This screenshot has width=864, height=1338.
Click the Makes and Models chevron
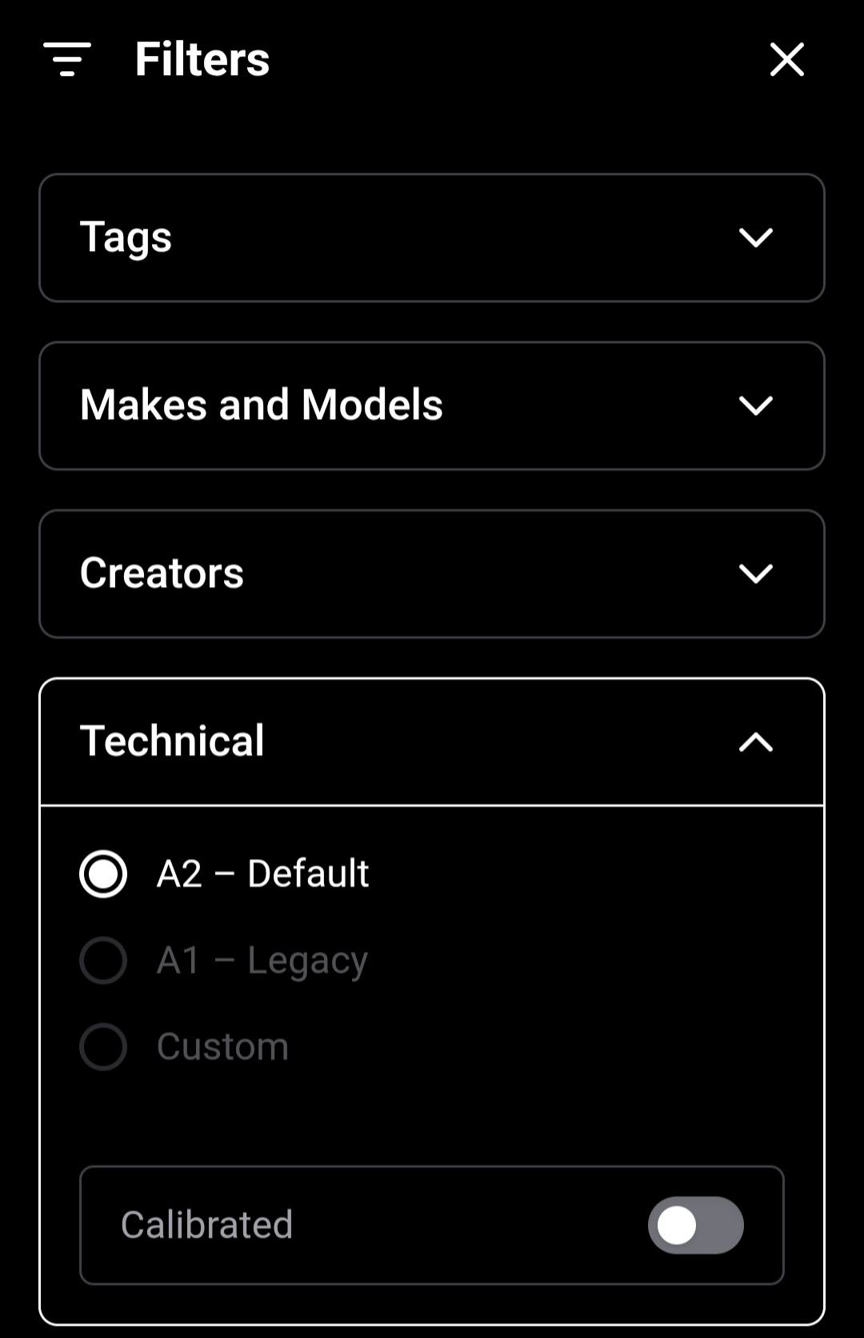point(755,405)
